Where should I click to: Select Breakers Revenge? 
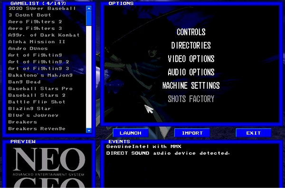tap(37, 129)
